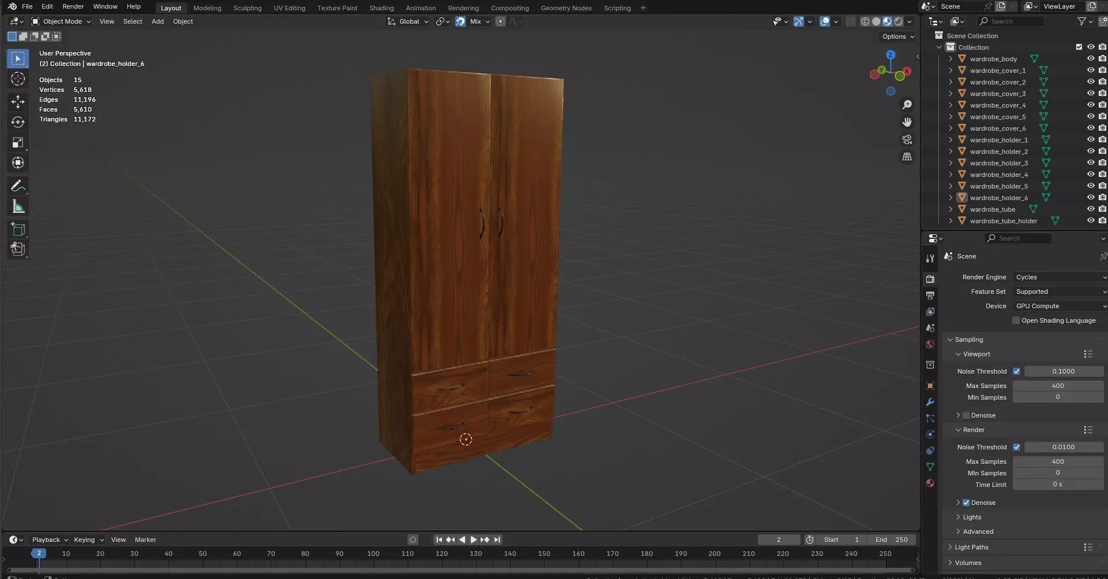Uncheck Render Denoise checkbox
The width and height of the screenshot is (1108, 579).
[966, 503]
